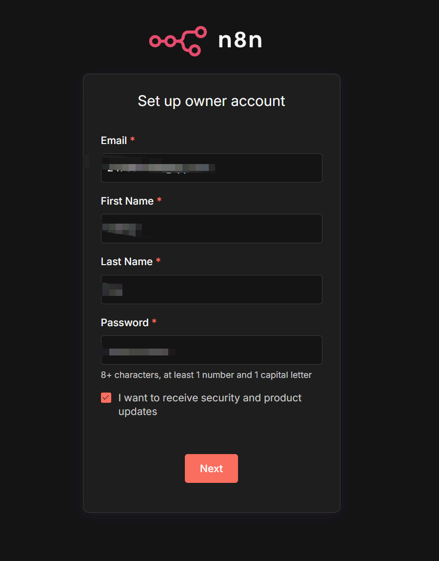Click the n8n workflow node logo icon
This screenshot has width=439, height=561.
(x=178, y=41)
